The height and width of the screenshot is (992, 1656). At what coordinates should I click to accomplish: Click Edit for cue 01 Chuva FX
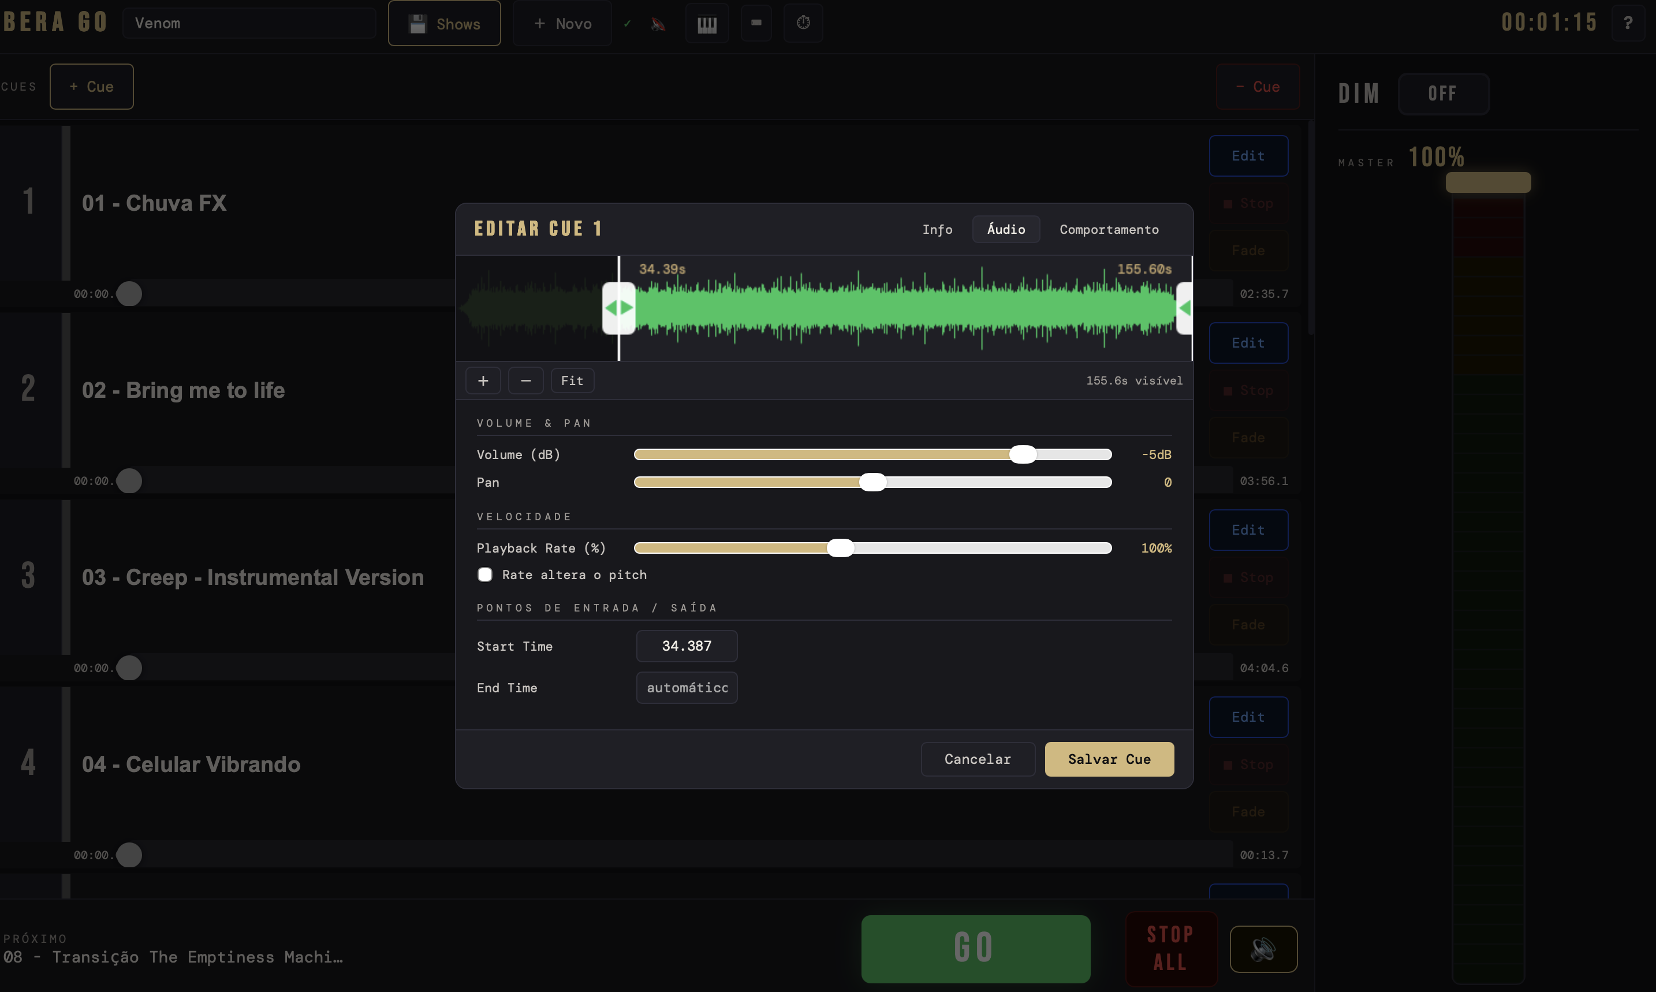tap(1248, 156)
